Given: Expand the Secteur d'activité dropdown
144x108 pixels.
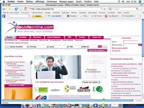Looking at the screenshot, I should (19, 47).
